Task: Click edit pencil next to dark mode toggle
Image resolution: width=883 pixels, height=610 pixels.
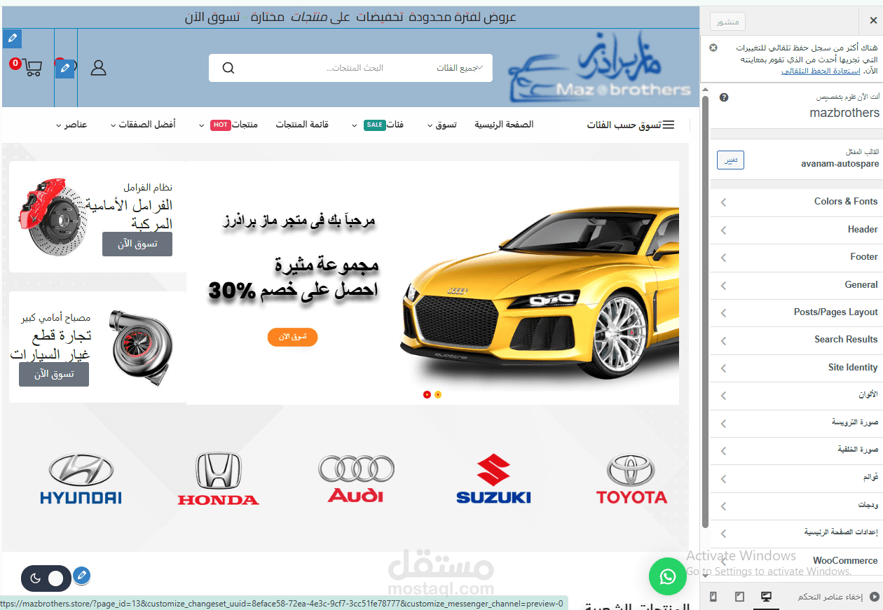Action: click(x=82, y=576)
